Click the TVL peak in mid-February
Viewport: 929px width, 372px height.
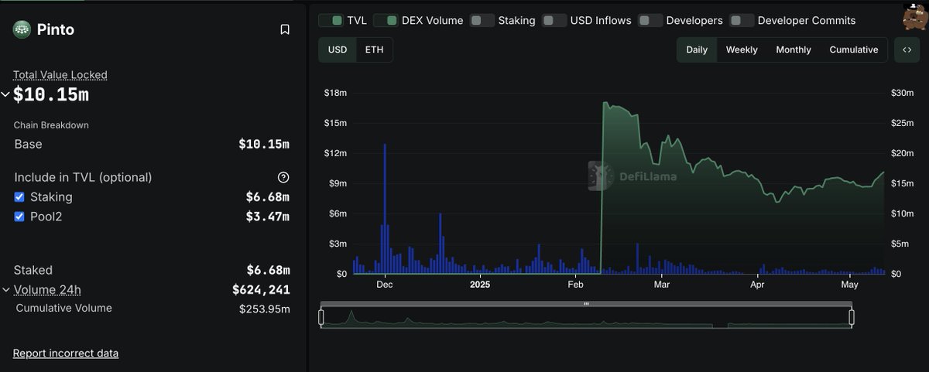pos(605,103)
